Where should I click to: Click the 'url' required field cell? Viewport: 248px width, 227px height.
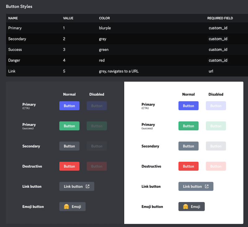tap(211, 71)
